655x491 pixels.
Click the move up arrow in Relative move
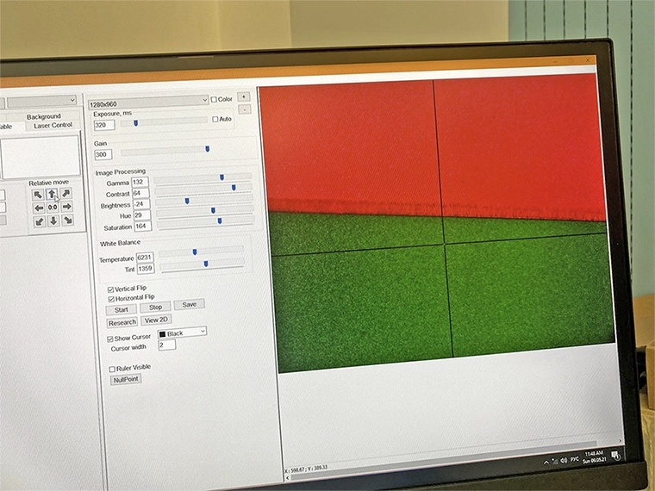(x=52, y=195)
